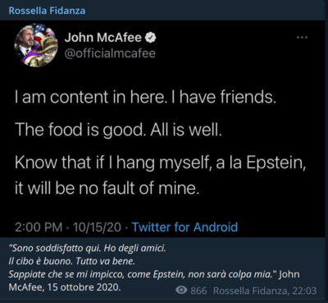Click the tweet line mentioning Epstein

(x=160, y=163)
